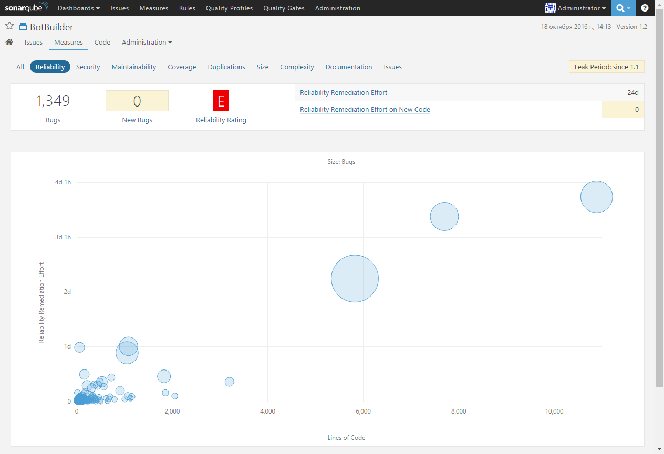Image resolution: width=664 pixels, height=454 pixels.
Task: Open the Reliability Remediation Effort link
Action: coord(343,92)
